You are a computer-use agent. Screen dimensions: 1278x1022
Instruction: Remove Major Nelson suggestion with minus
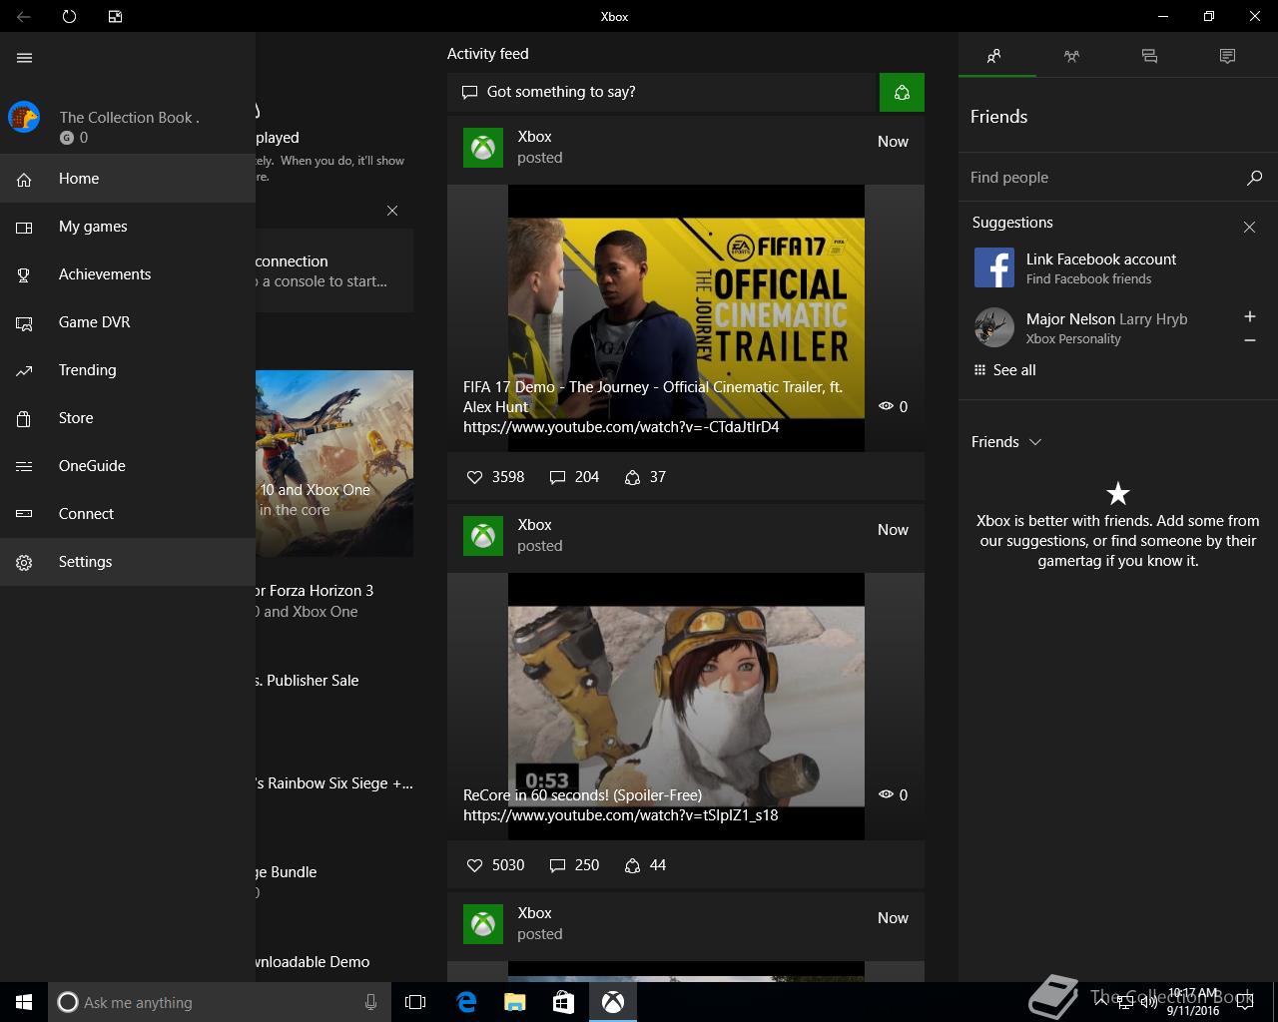[1249, 340]
